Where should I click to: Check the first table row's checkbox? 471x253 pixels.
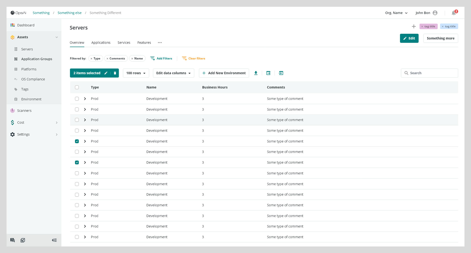(77, 99)
